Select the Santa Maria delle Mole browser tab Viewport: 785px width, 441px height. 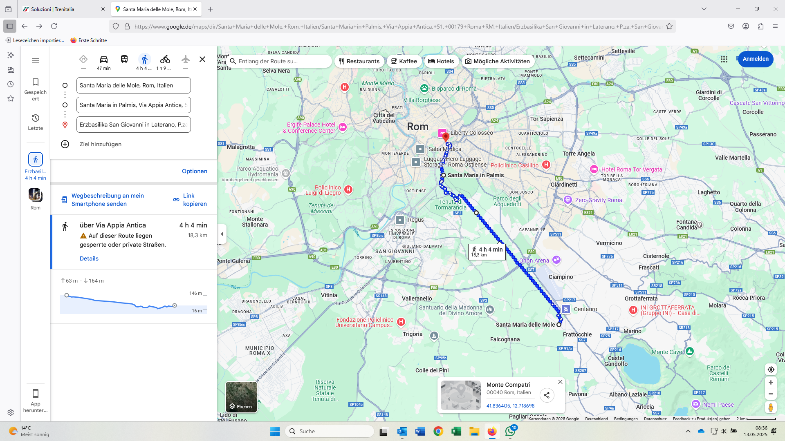(156, 9)
